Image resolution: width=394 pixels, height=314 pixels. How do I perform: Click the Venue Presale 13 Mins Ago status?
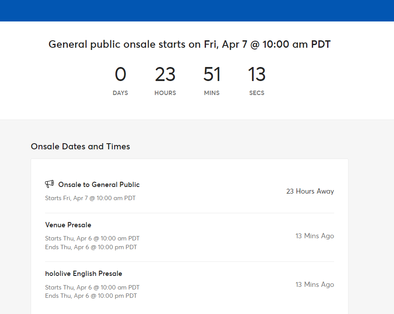pyautogui.click(x=314, y=236)
